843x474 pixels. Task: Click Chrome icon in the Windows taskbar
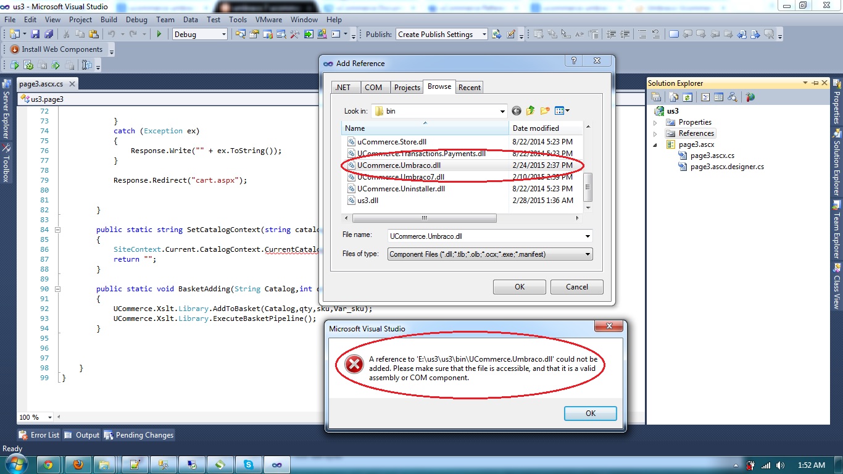point(48,464)
